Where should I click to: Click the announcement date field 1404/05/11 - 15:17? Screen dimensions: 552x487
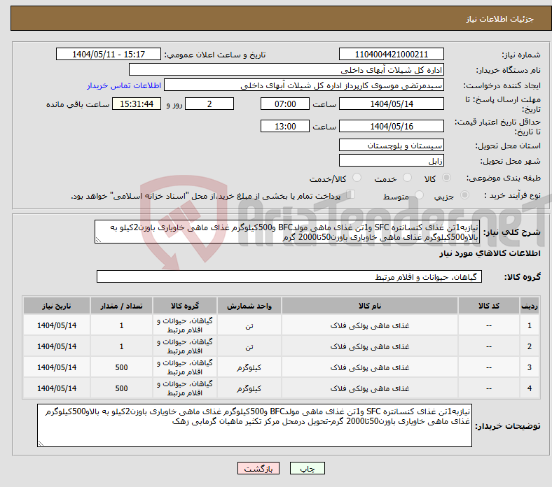point(109,54)
